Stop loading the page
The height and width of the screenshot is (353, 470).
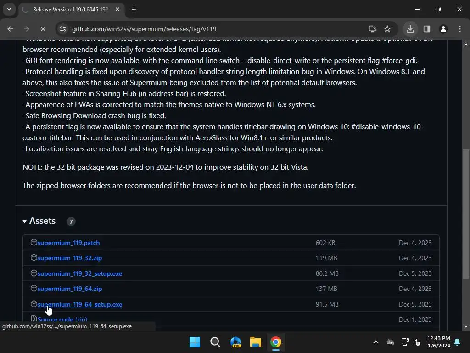tap(43, 29)
